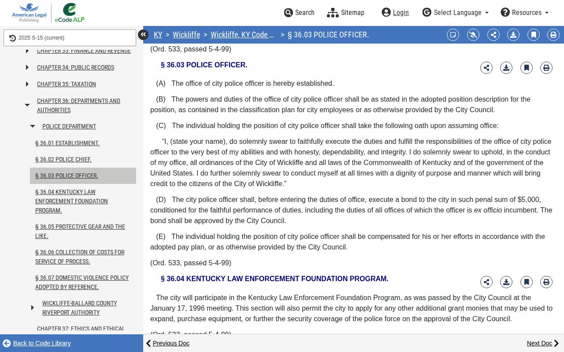Open § 36.01 Establishment in sidebar

67,143
